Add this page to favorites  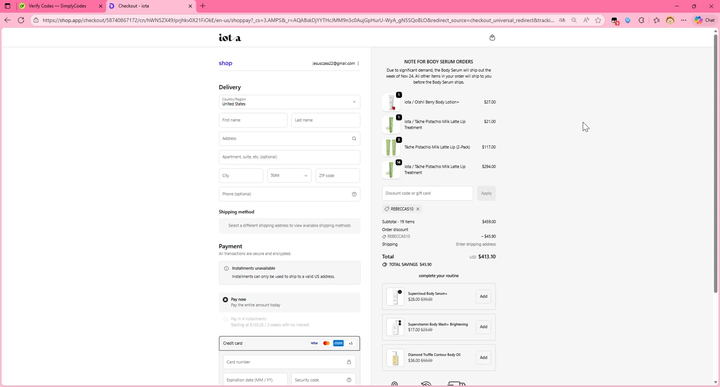click(x=598, y=20)
